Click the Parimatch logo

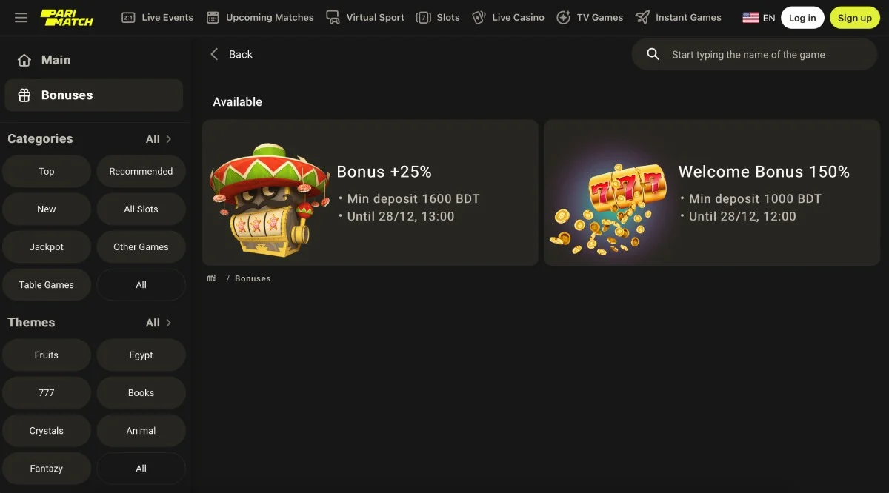[x=67, y=18]
